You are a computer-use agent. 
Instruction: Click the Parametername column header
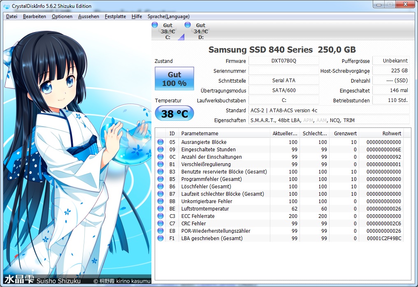(224, 134)
